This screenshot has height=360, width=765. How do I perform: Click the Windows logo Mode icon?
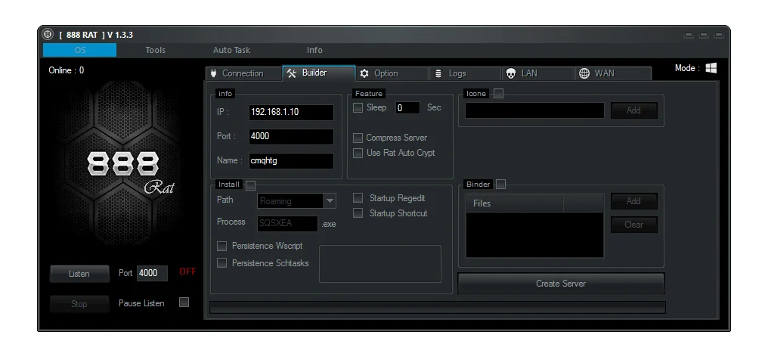[x=711, y=68]
